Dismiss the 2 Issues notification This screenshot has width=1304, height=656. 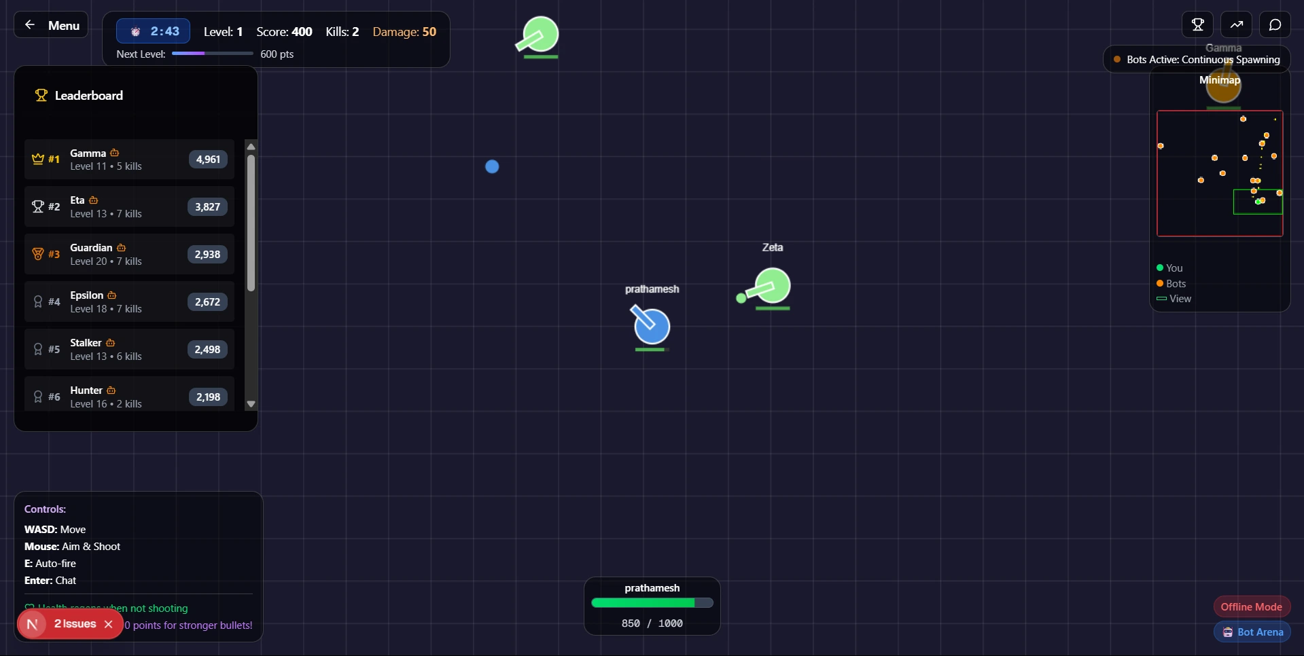tap(109, 624)
